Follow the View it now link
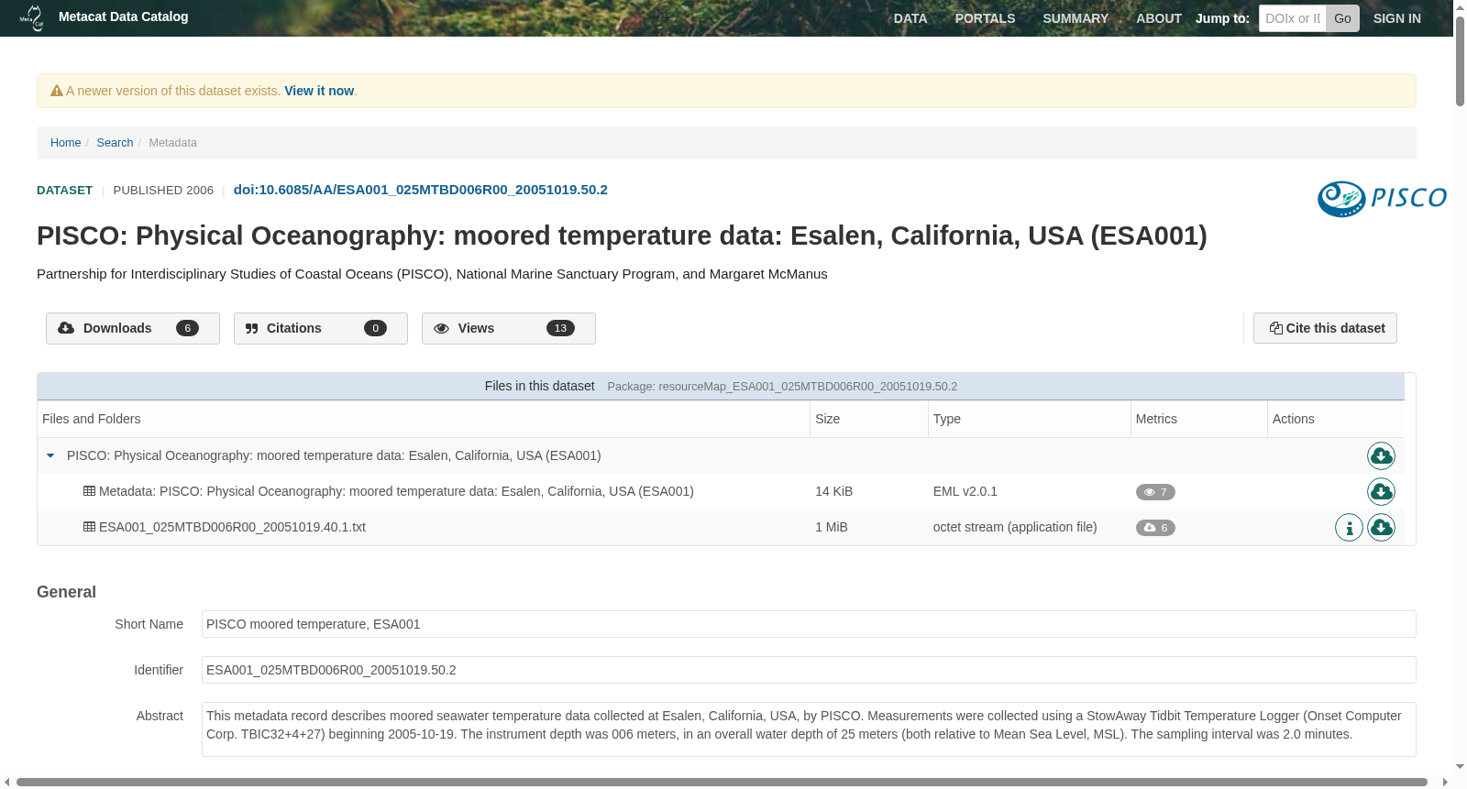Image resolution: width=1467 pixels, height=789 pixels. (319, 91)
